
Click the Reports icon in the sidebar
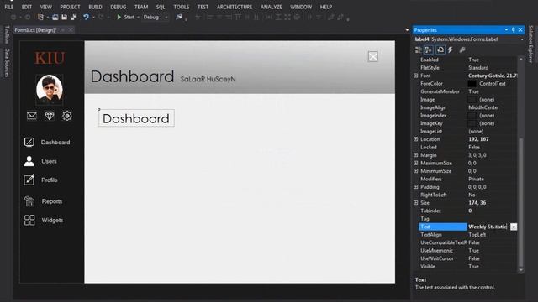29,201
